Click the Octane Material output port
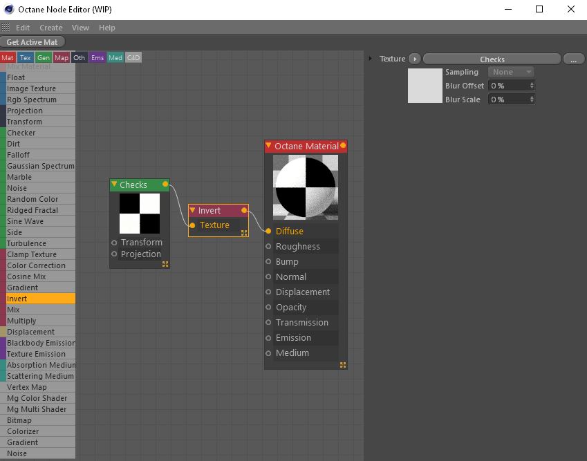The image size is (587, 461). [x=343, y=146]
